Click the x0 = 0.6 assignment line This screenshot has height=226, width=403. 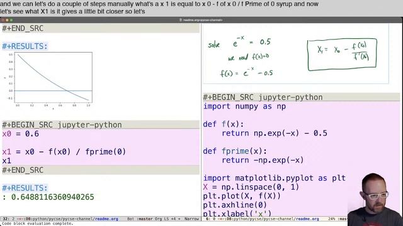click(x=21, y=134)
